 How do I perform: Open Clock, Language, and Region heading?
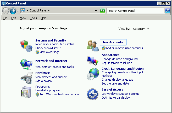tap(123, 69)
